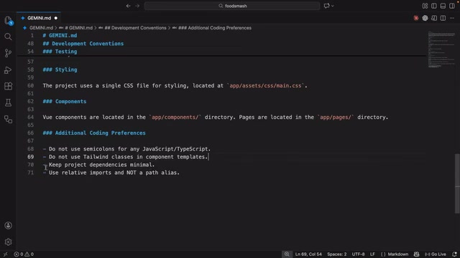This screenshot has width=460, height=258.
Task: Jump to sticky header '# GEMINI.md'
Action: click(60, 35)
